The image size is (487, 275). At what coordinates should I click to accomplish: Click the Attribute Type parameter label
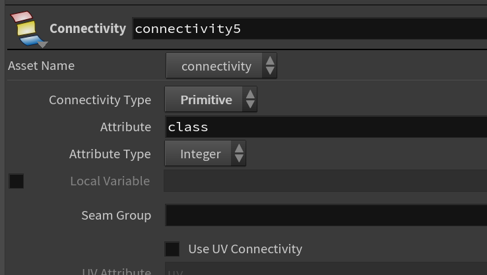(x=110, y=154)
